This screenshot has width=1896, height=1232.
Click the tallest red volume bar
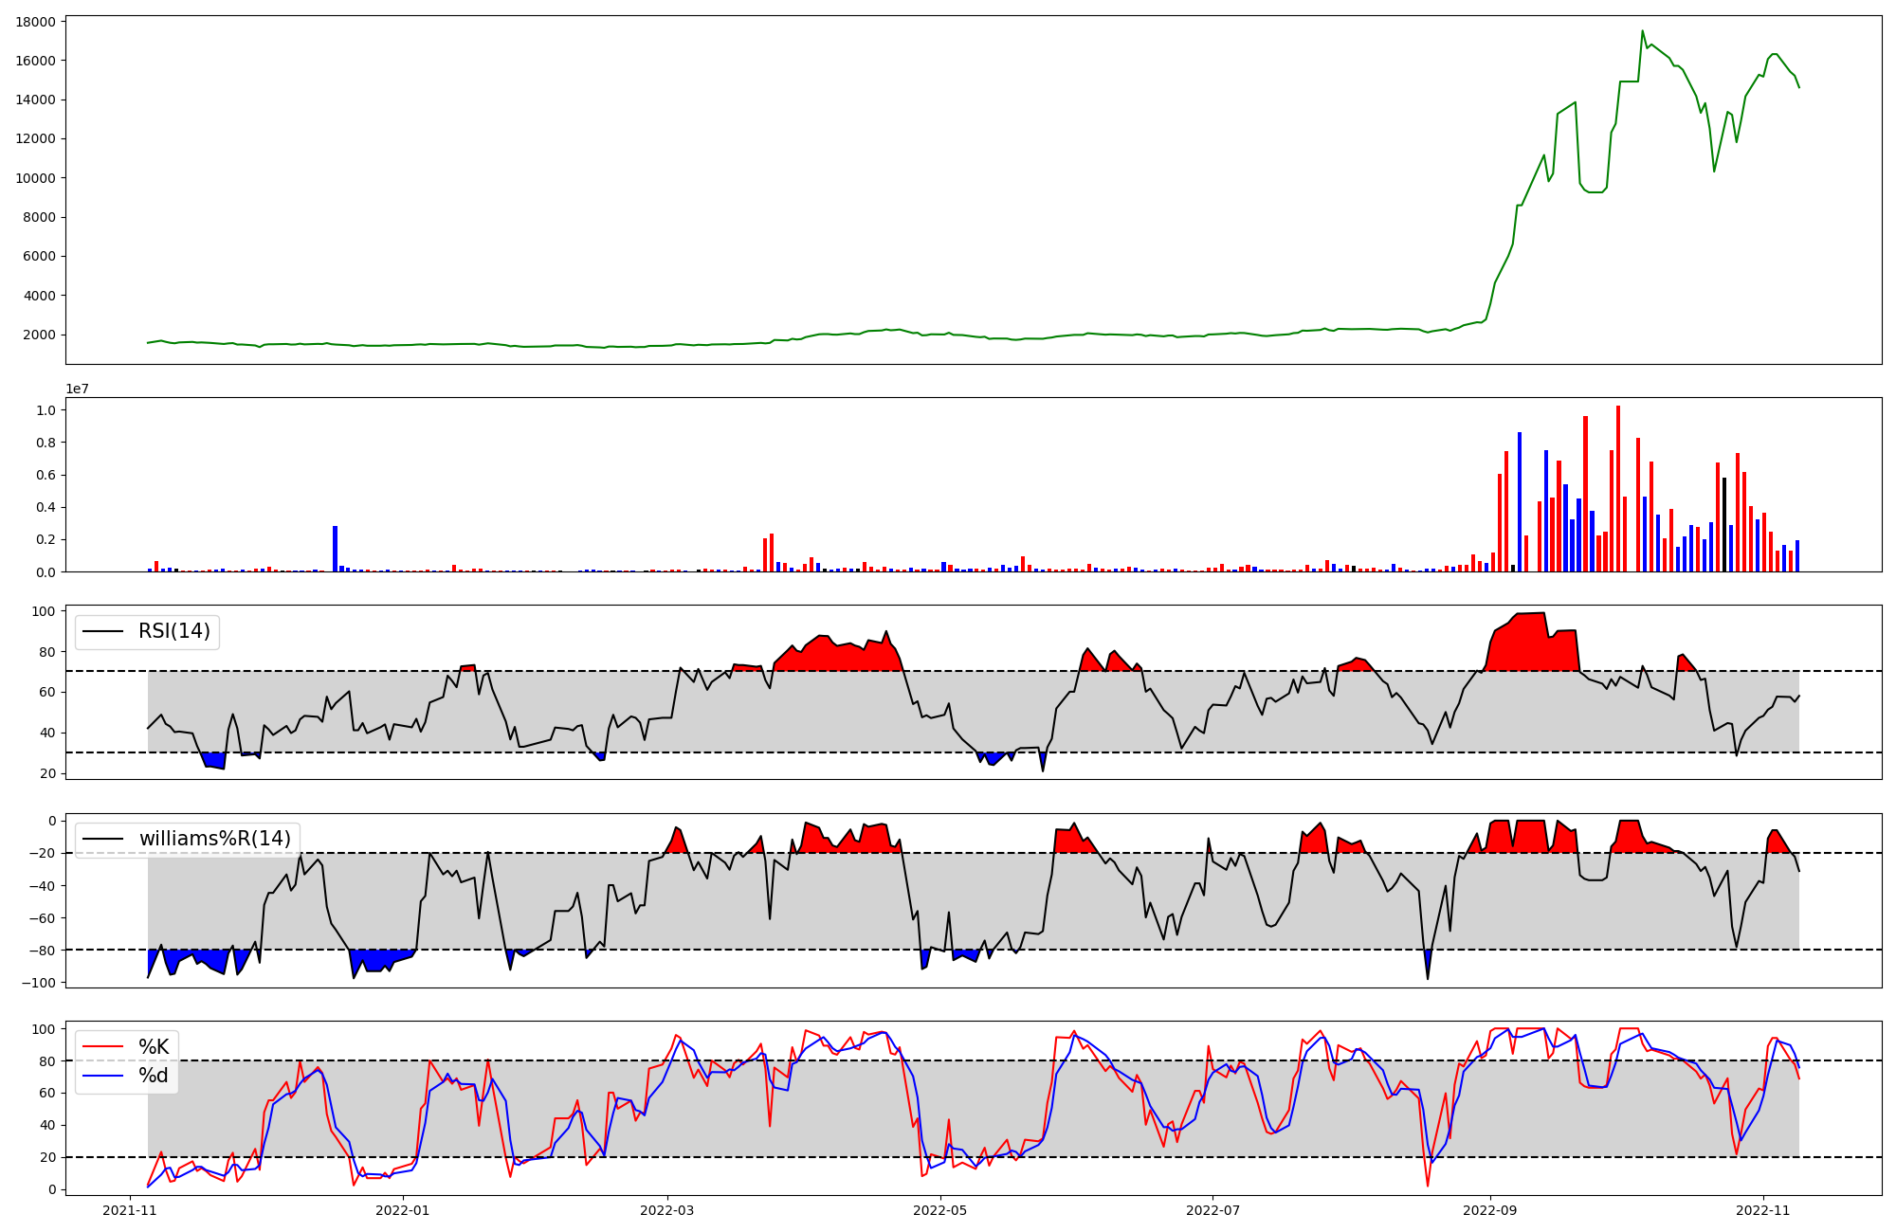[1618, 488]
